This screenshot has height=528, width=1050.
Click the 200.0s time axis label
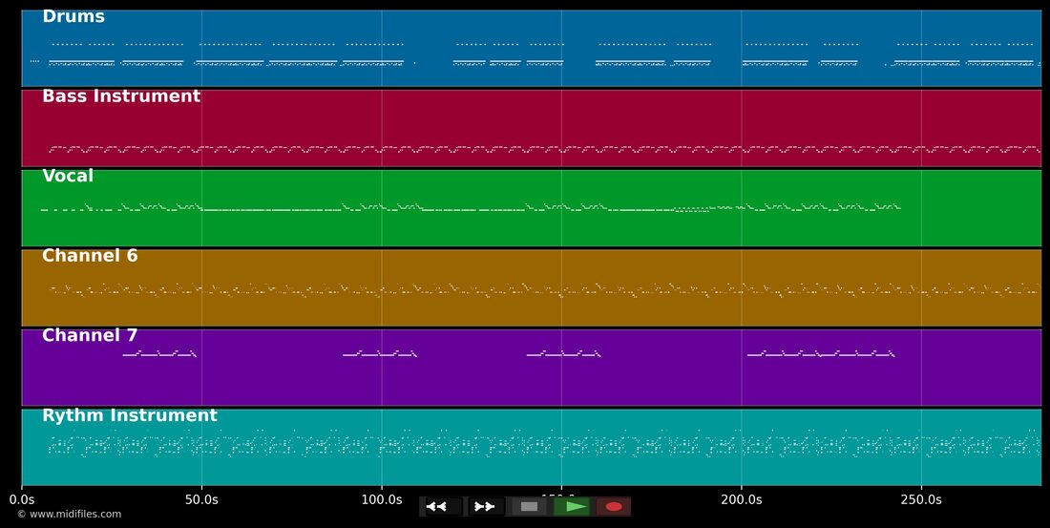point(742,500)
